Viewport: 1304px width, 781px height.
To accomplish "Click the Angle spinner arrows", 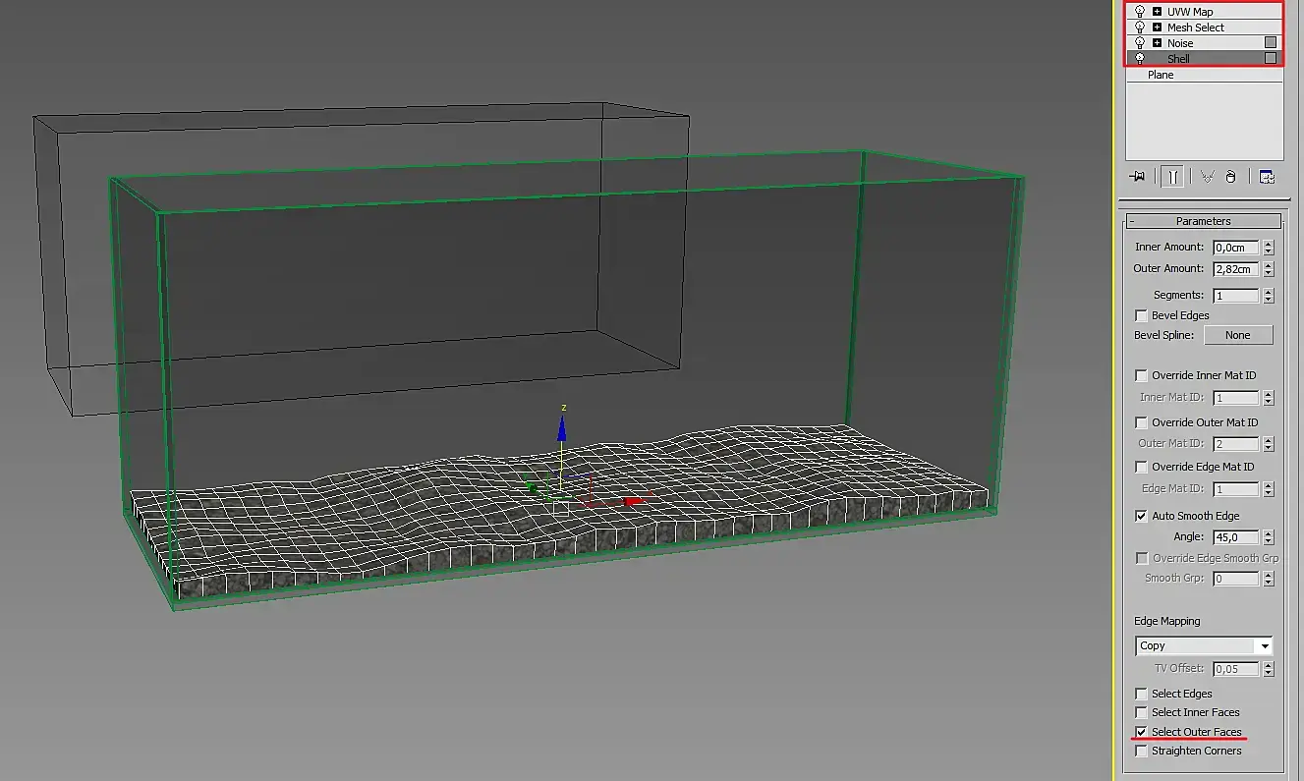I will point(1269,537).
